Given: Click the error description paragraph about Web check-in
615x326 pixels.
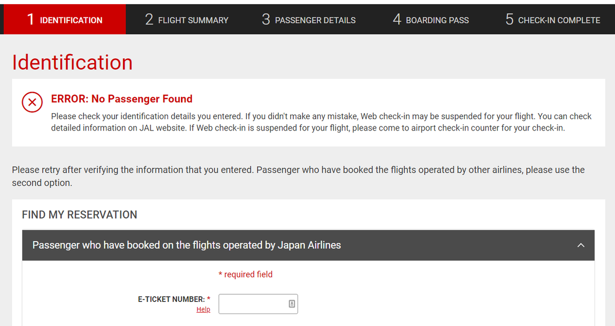Looking at the screenshot, I should pos(321,122).
